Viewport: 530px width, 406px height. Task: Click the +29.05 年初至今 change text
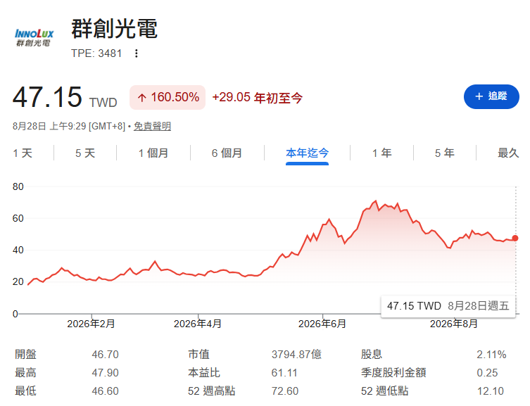pos(257,98)
